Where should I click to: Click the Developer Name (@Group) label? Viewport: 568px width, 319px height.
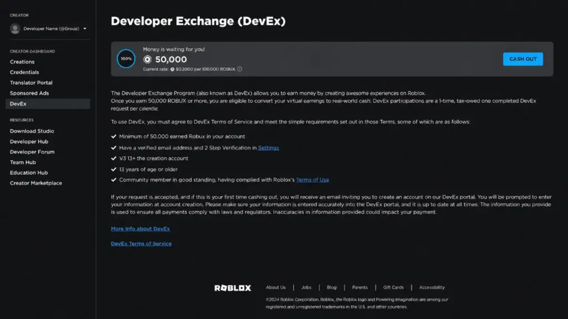[x=51, y=29]
